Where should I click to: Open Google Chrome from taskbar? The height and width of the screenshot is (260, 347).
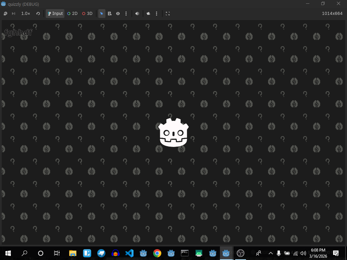click(x=157, y=253)
